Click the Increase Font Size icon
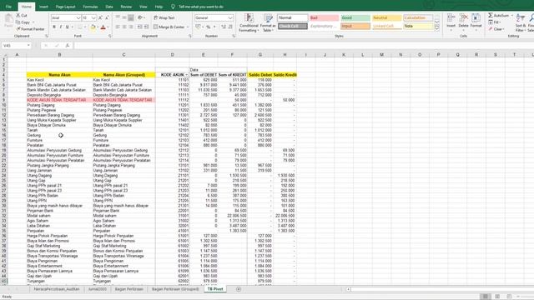Viewport: 534px width, 300px height. [100, 17]
